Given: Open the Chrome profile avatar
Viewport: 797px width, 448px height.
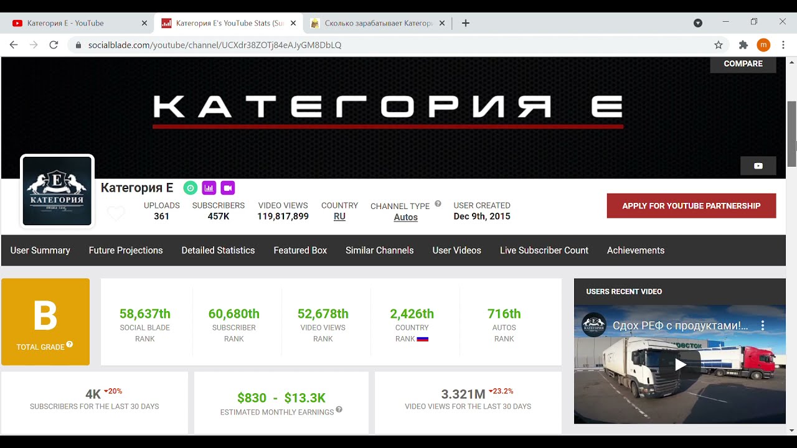Looking at the screenshot, I should 763,45.
